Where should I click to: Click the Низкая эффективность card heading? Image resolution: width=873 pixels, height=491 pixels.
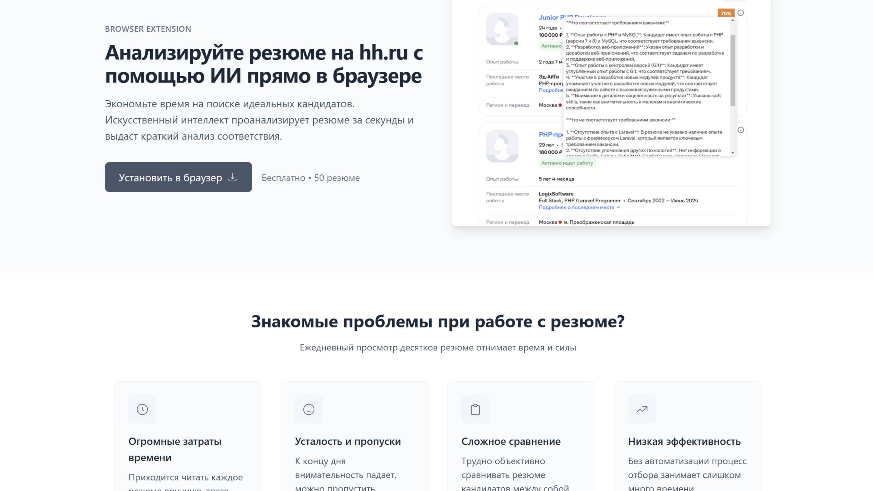pyautogui.click(x=684, y=441)
